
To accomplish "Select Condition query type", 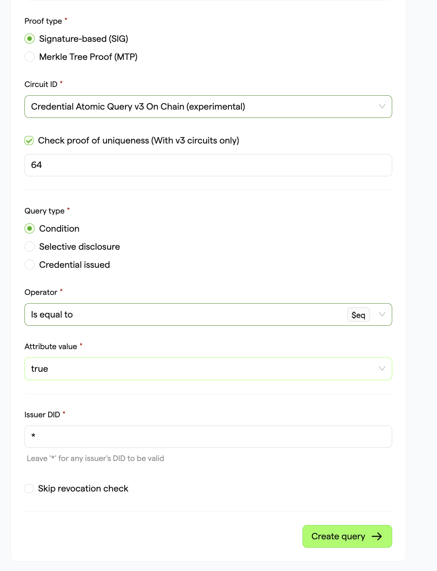I will point(30,229).
